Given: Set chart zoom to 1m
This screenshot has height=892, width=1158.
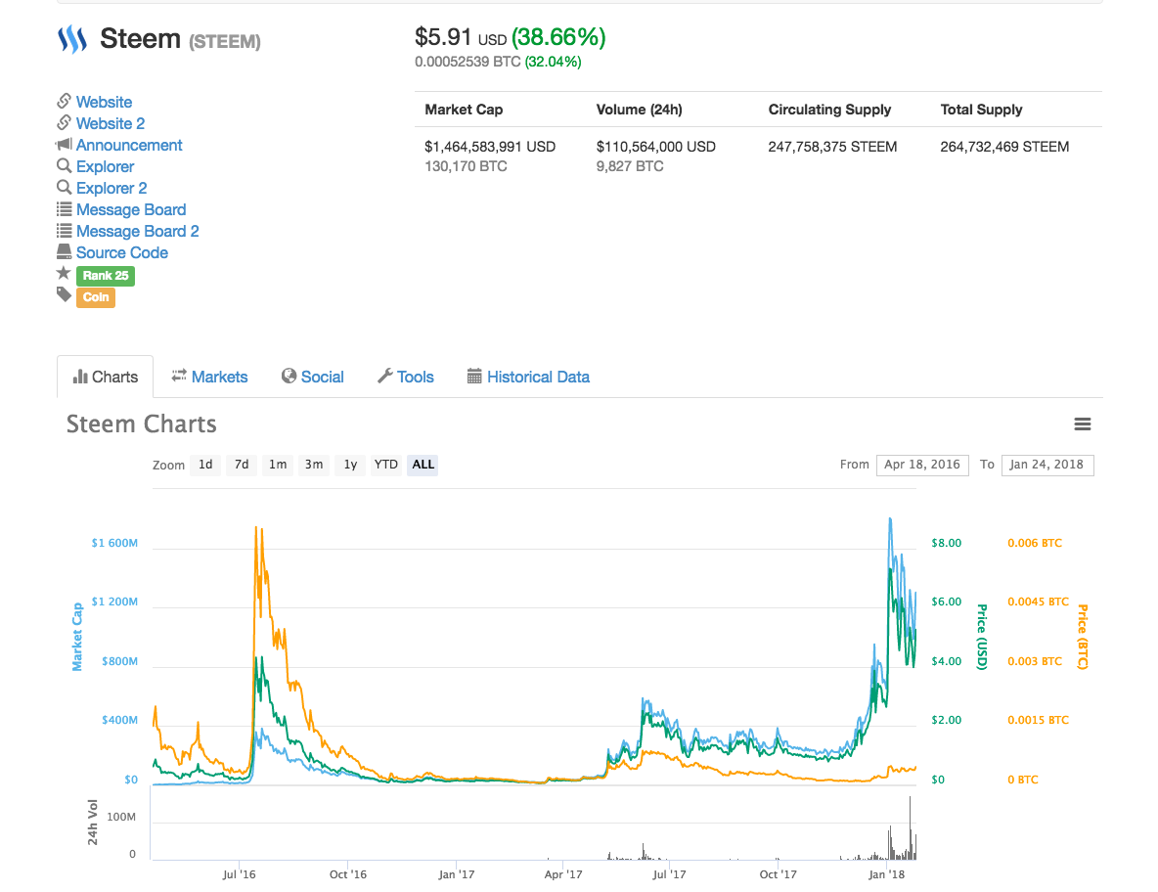Looking at the screenshot, I should coord(278,465).
